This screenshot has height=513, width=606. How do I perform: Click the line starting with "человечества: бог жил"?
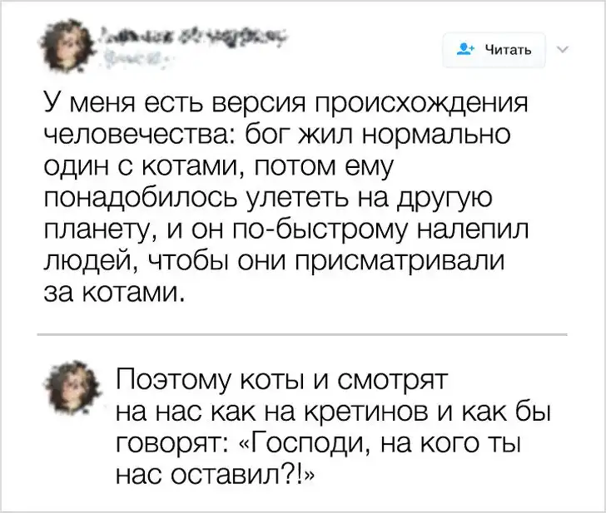tap(278, 136)
